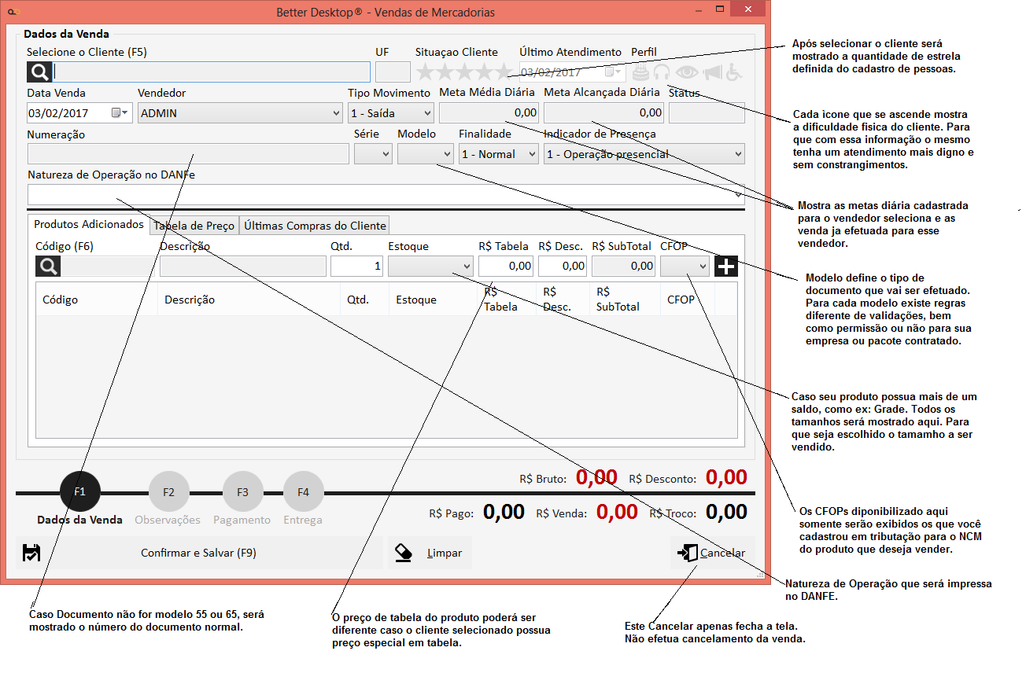Open the Data Venda calendar picker
The image size is (1026, 684).
click(120, 113)
